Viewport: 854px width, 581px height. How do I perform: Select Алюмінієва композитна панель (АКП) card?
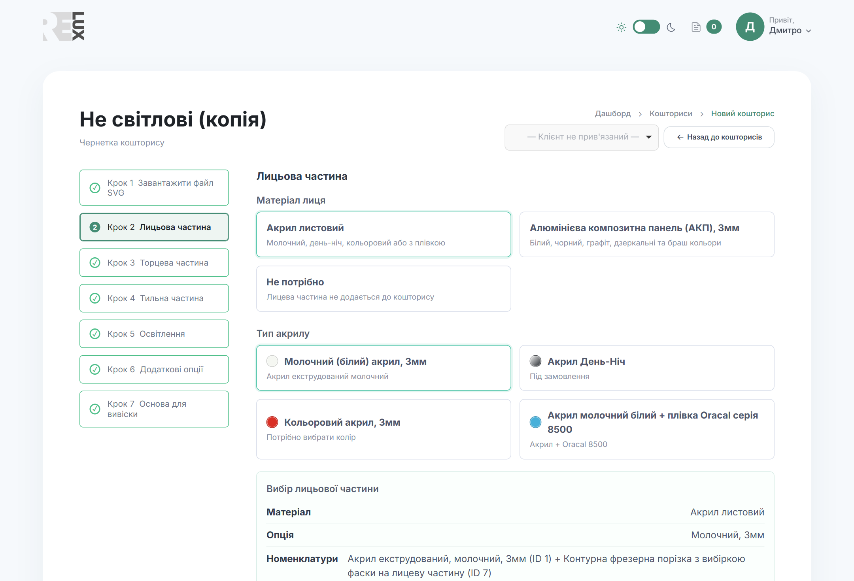click(x=647, y=234)
